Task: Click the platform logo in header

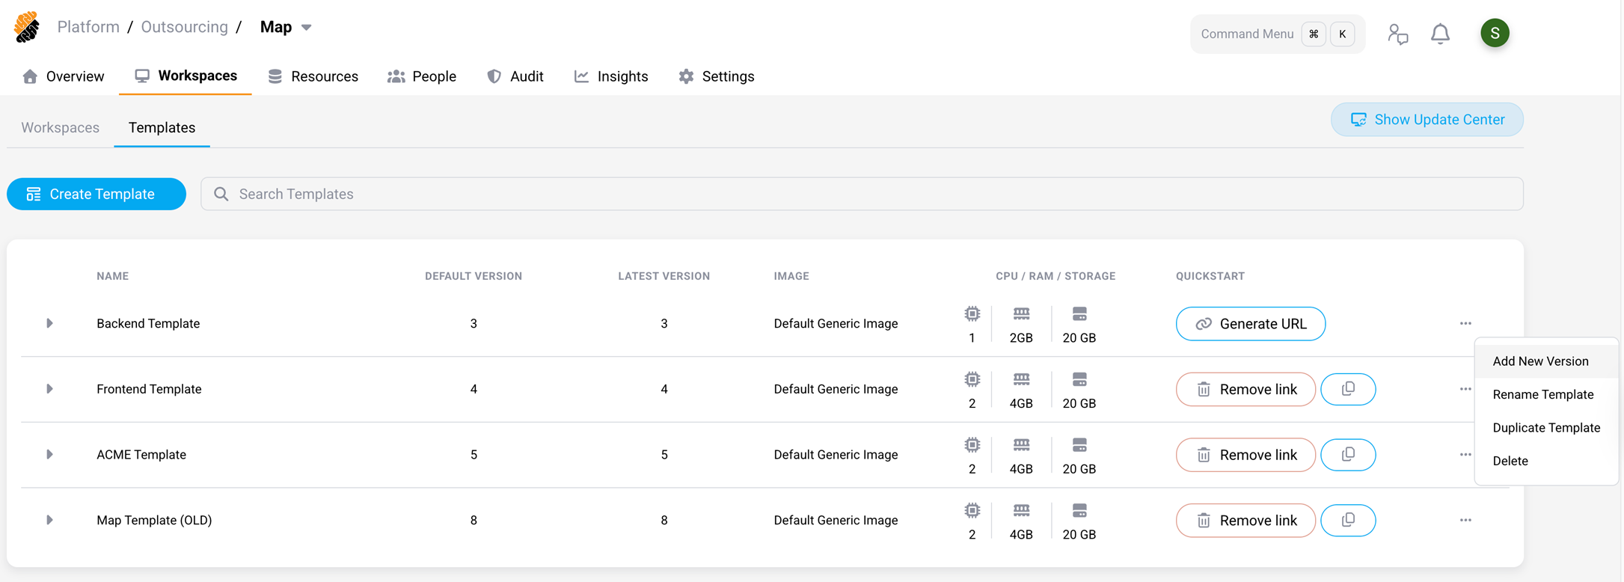Action: tap(27, 27)
